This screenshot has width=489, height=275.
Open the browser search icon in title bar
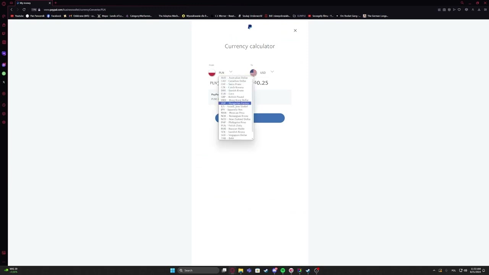[x=462, y=3]
